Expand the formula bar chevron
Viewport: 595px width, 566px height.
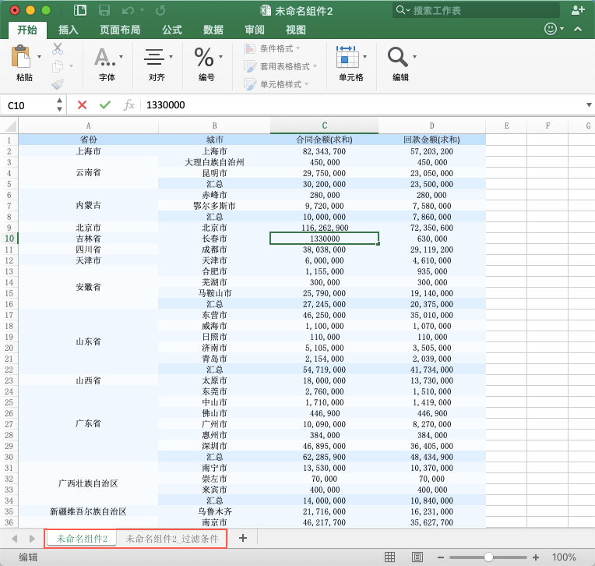coord(589,104)
